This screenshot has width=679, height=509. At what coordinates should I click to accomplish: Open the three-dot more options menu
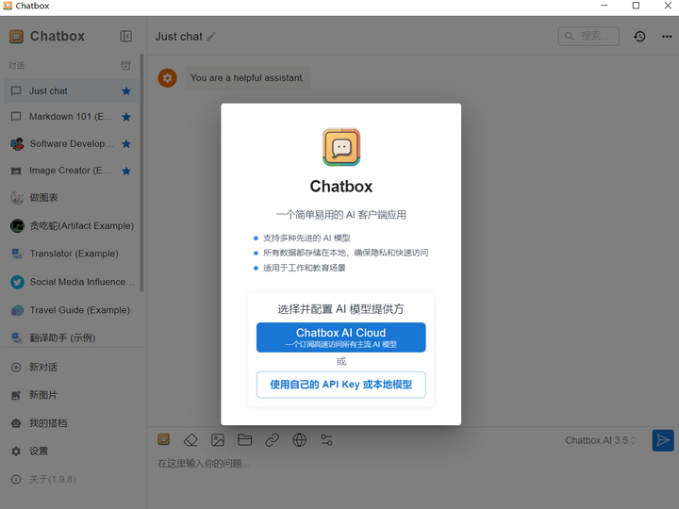click(667, 37)
